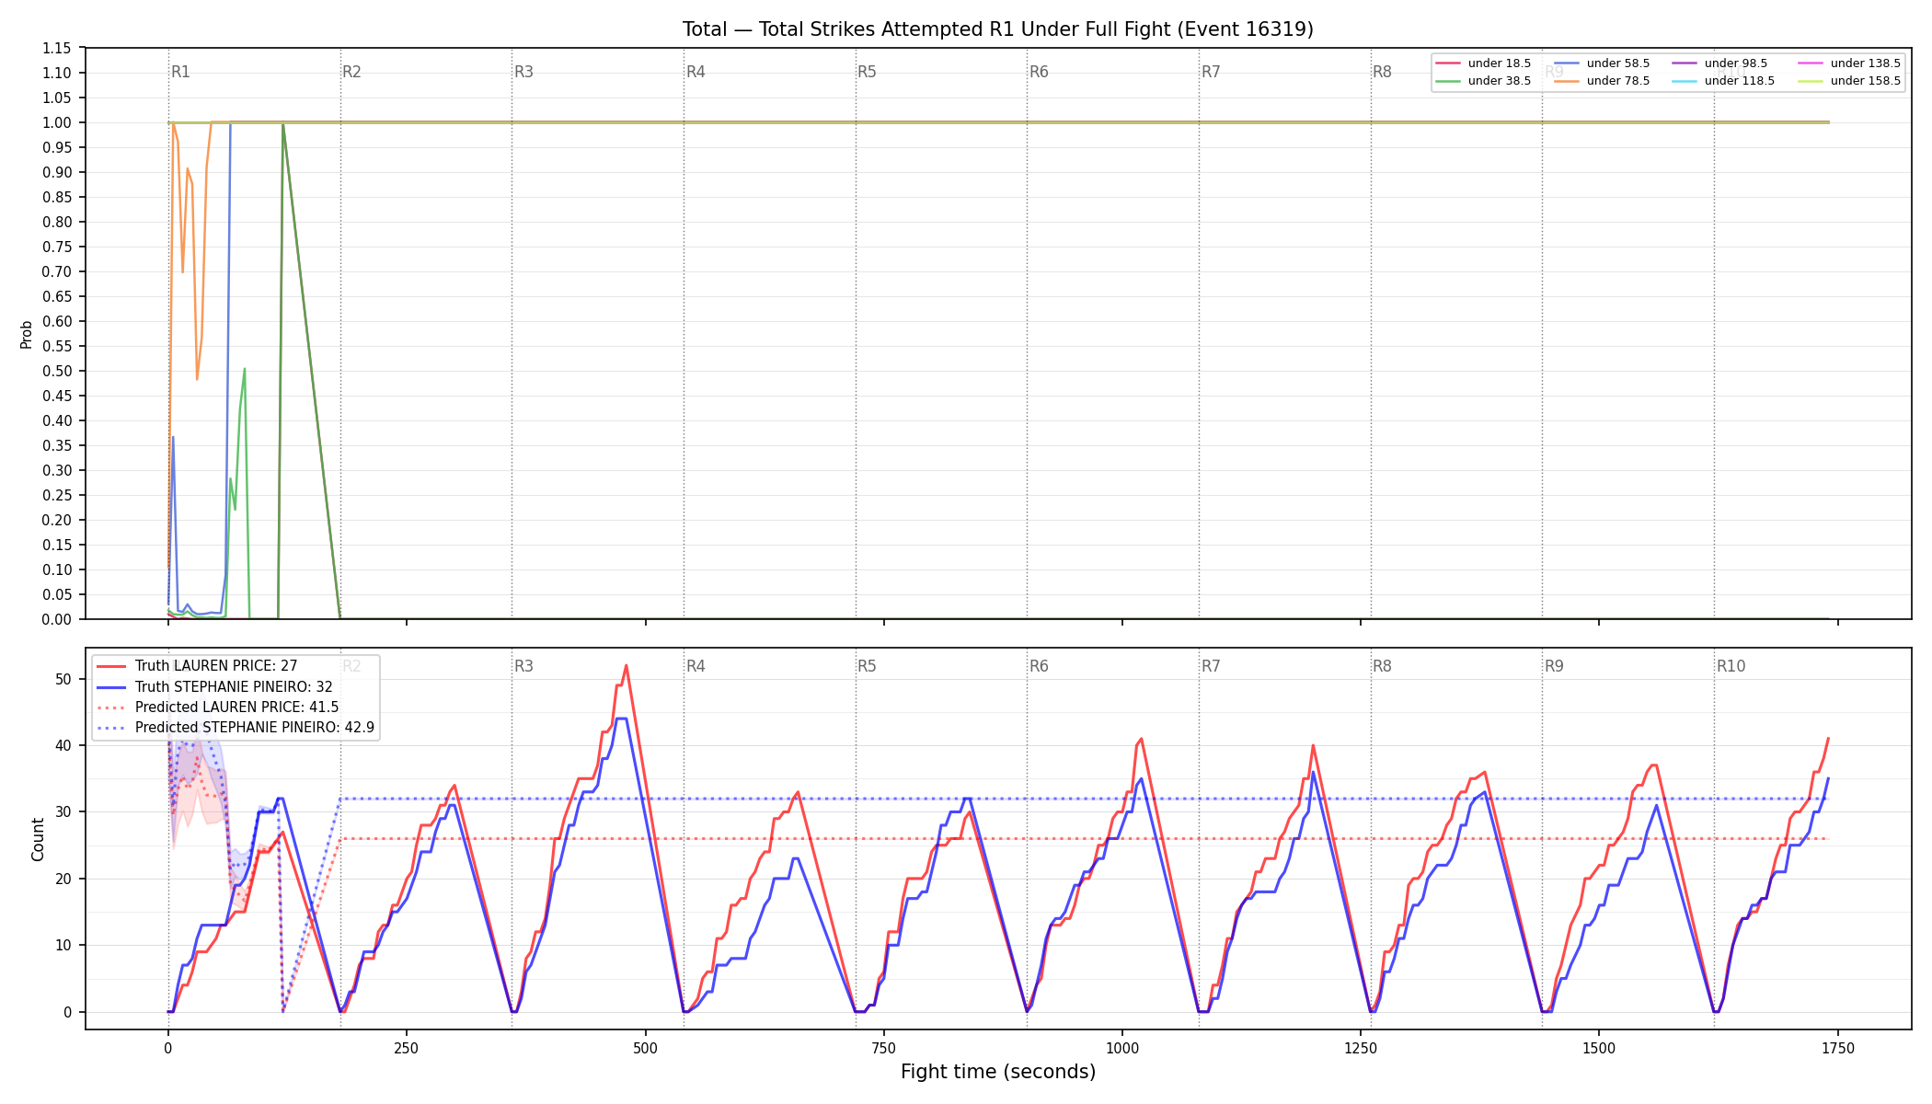
Task: Click the R5 round label in probability chart
Action: click(867, 72)
